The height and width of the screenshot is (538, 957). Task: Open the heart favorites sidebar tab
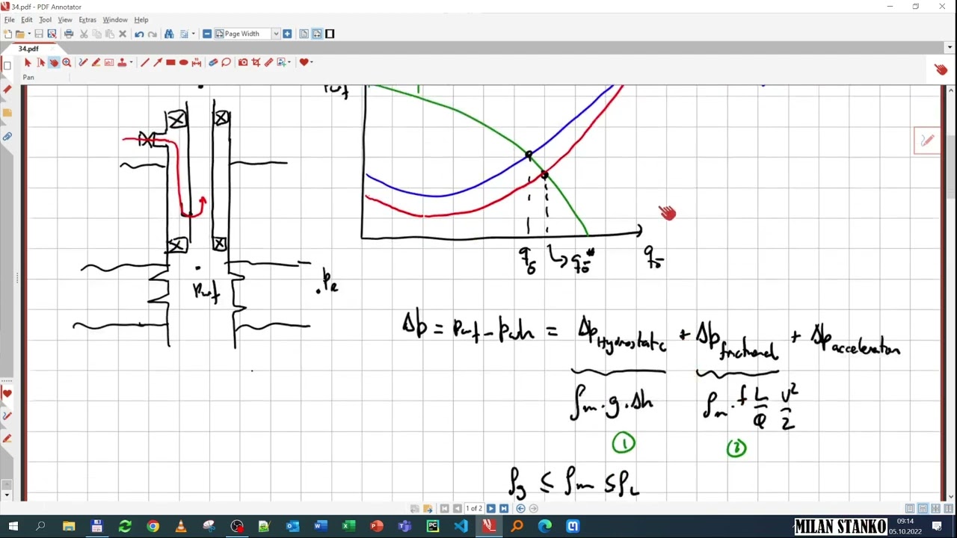pos(7,393)
